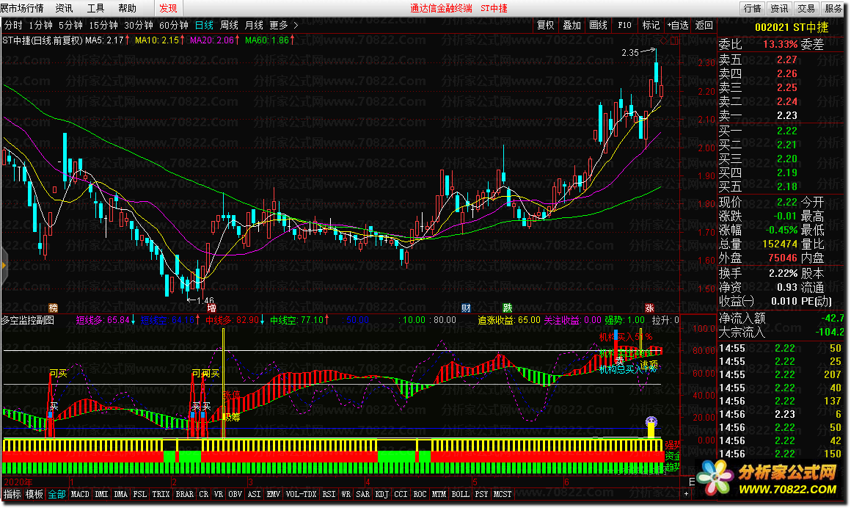Switch to the MACD indicator
Viewport: 851px width, 508px height.
pyautogui.click(x=80, y=494)
